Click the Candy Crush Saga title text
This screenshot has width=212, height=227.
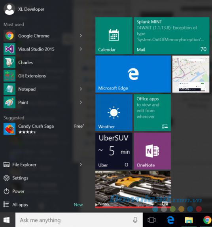[36, 126]
